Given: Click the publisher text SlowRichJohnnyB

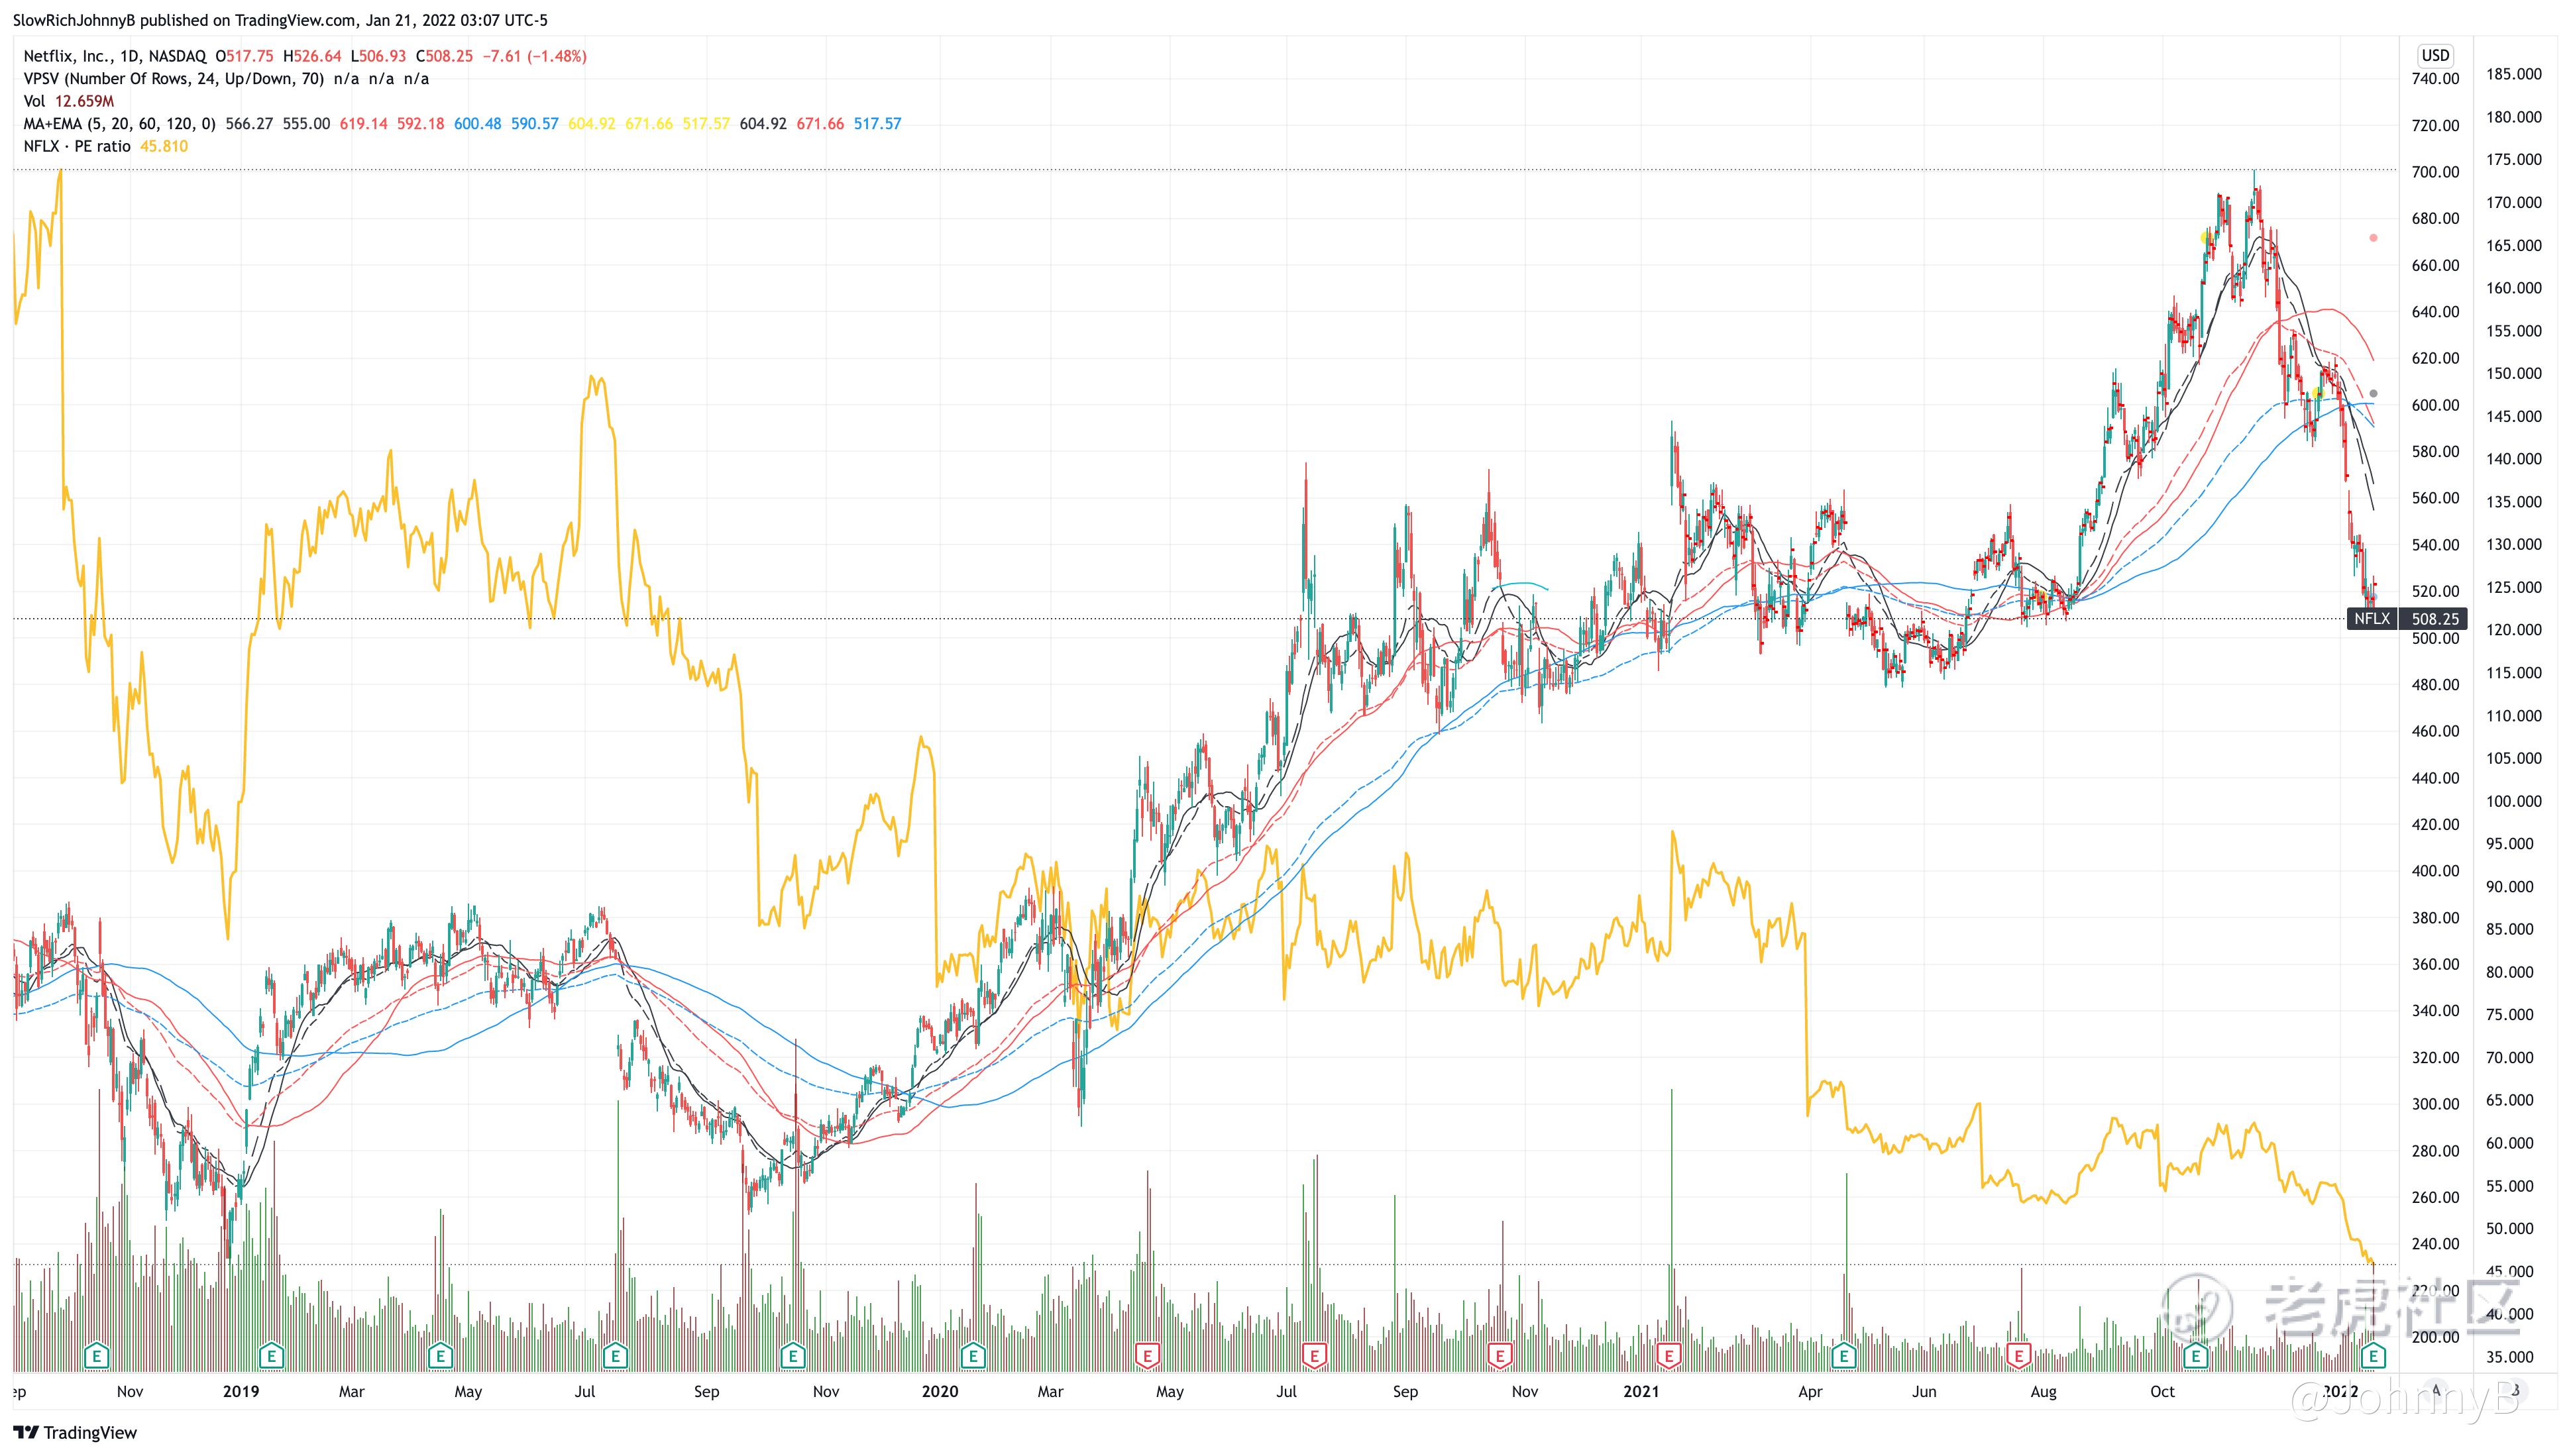Looking at the screenshot, I should click(74, 20).
